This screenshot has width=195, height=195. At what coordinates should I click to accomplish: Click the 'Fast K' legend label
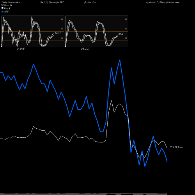click(x=7, y=9)
